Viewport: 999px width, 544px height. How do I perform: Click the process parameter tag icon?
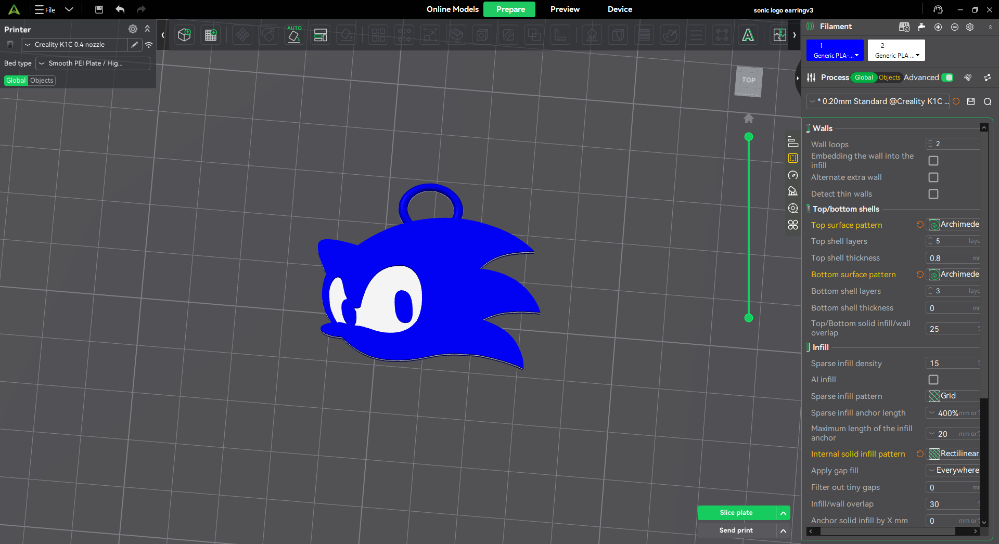(x=968, y=77)
